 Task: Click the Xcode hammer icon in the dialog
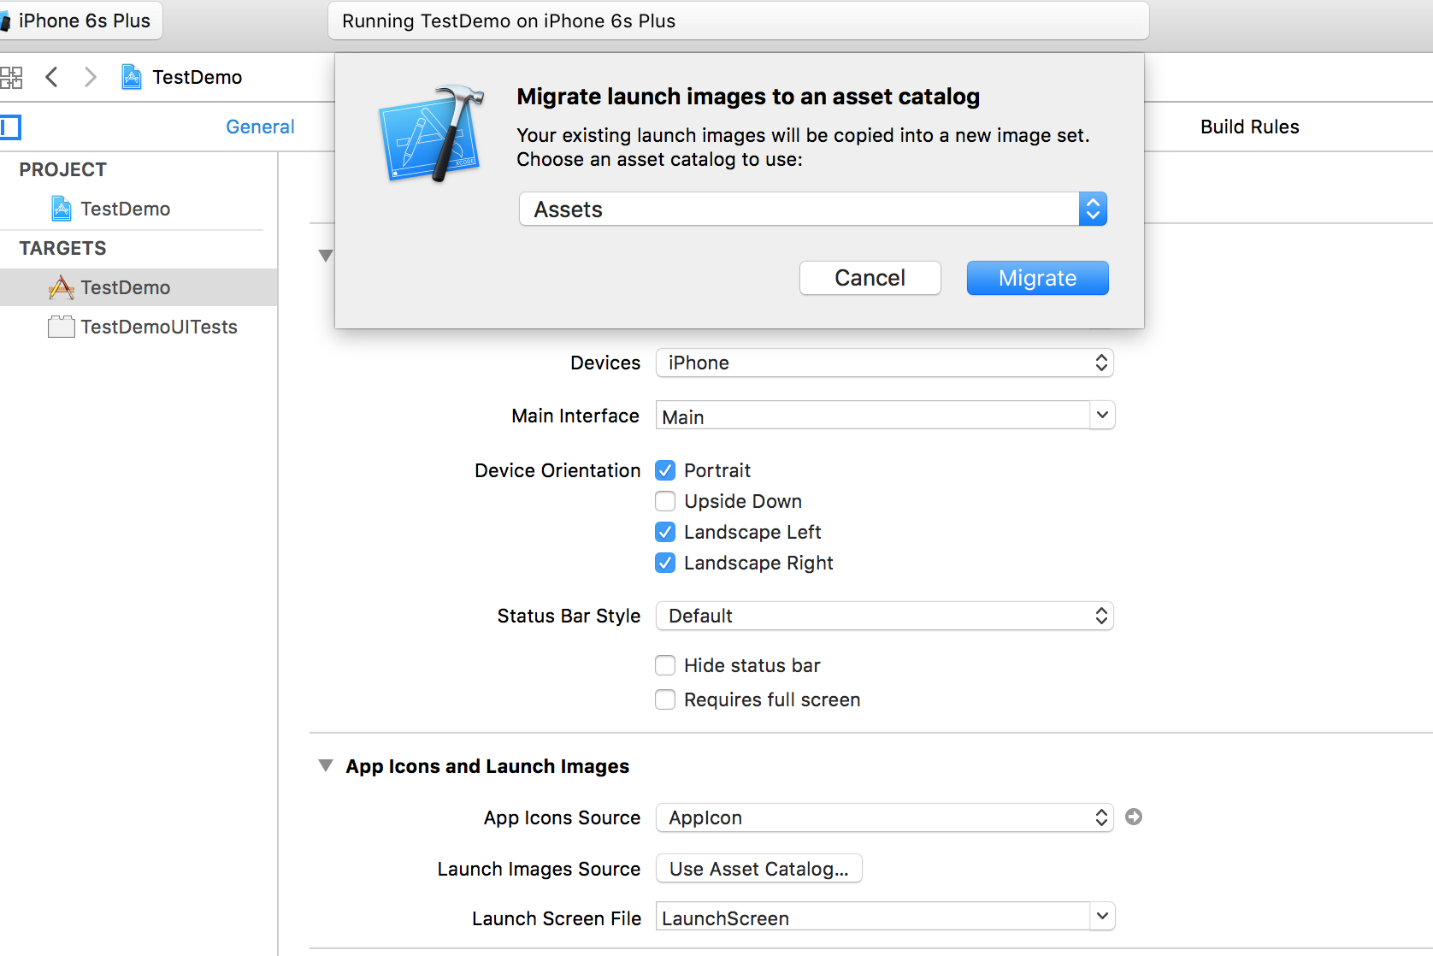432,133
